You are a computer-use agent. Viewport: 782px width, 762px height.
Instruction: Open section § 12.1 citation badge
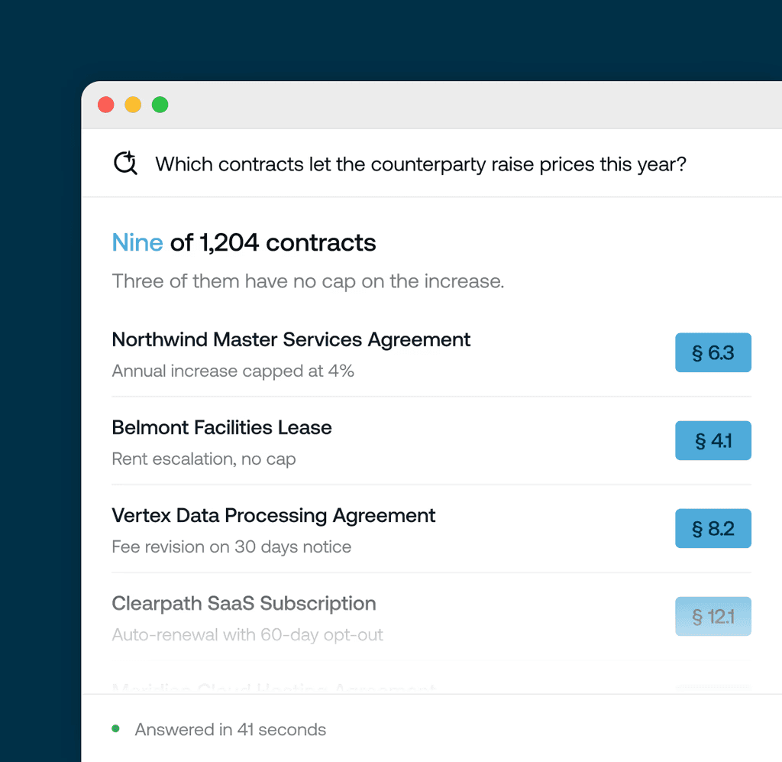[713, 616]
